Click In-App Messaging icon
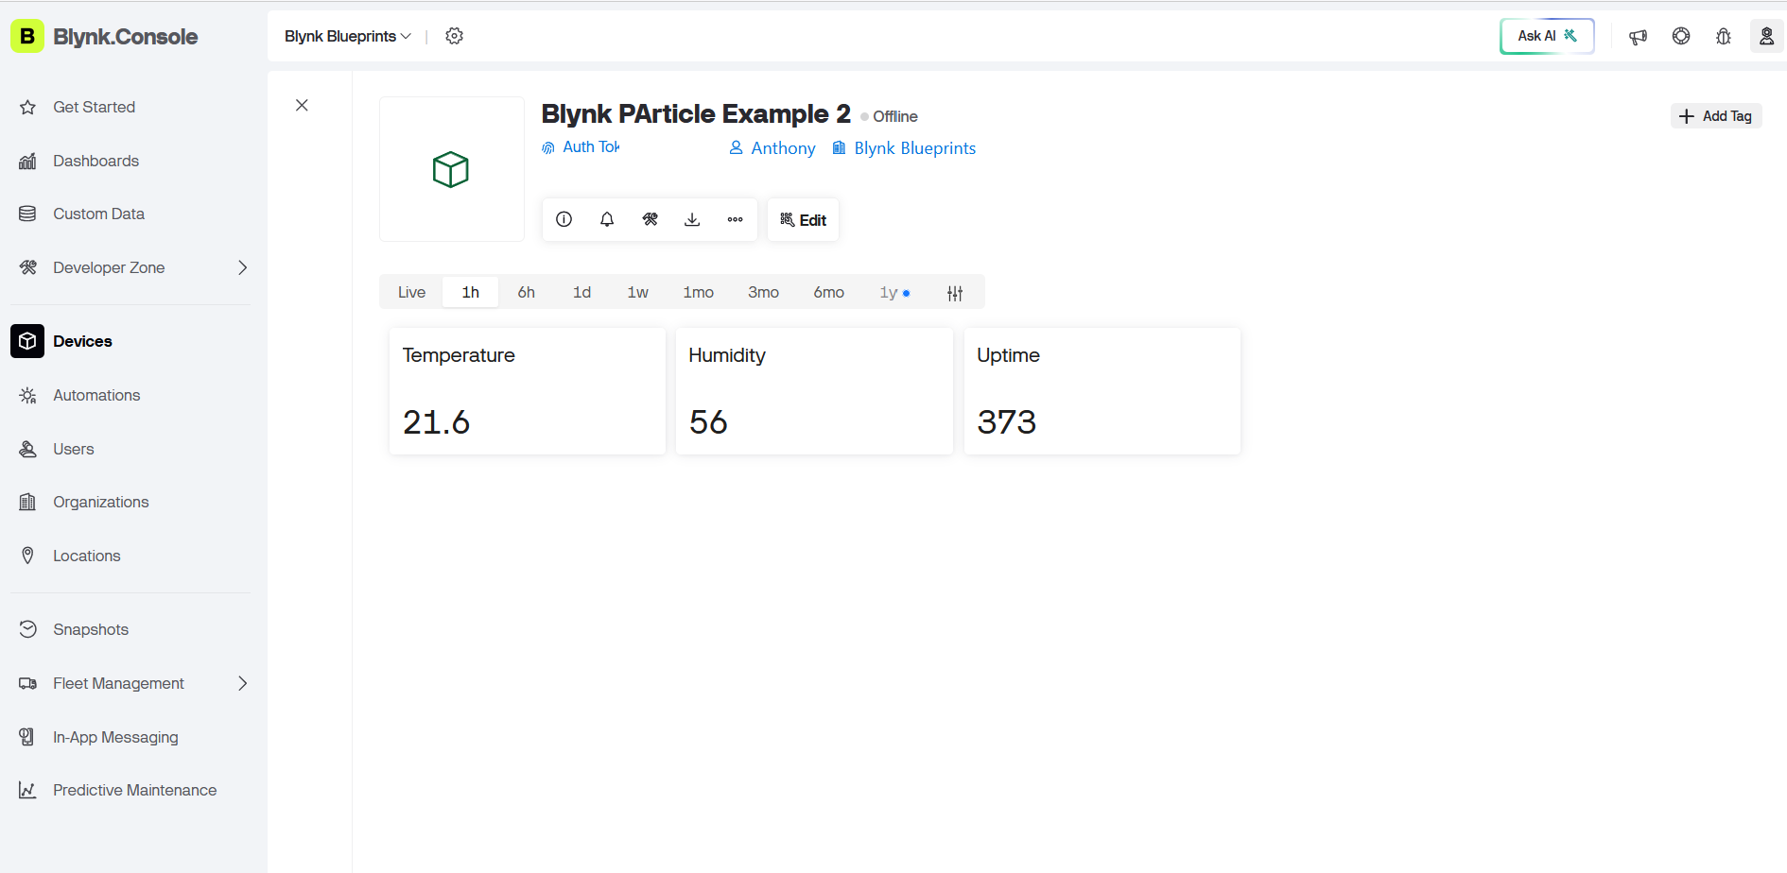Viewport: 1787px width, 873px height. click(27, 737)
